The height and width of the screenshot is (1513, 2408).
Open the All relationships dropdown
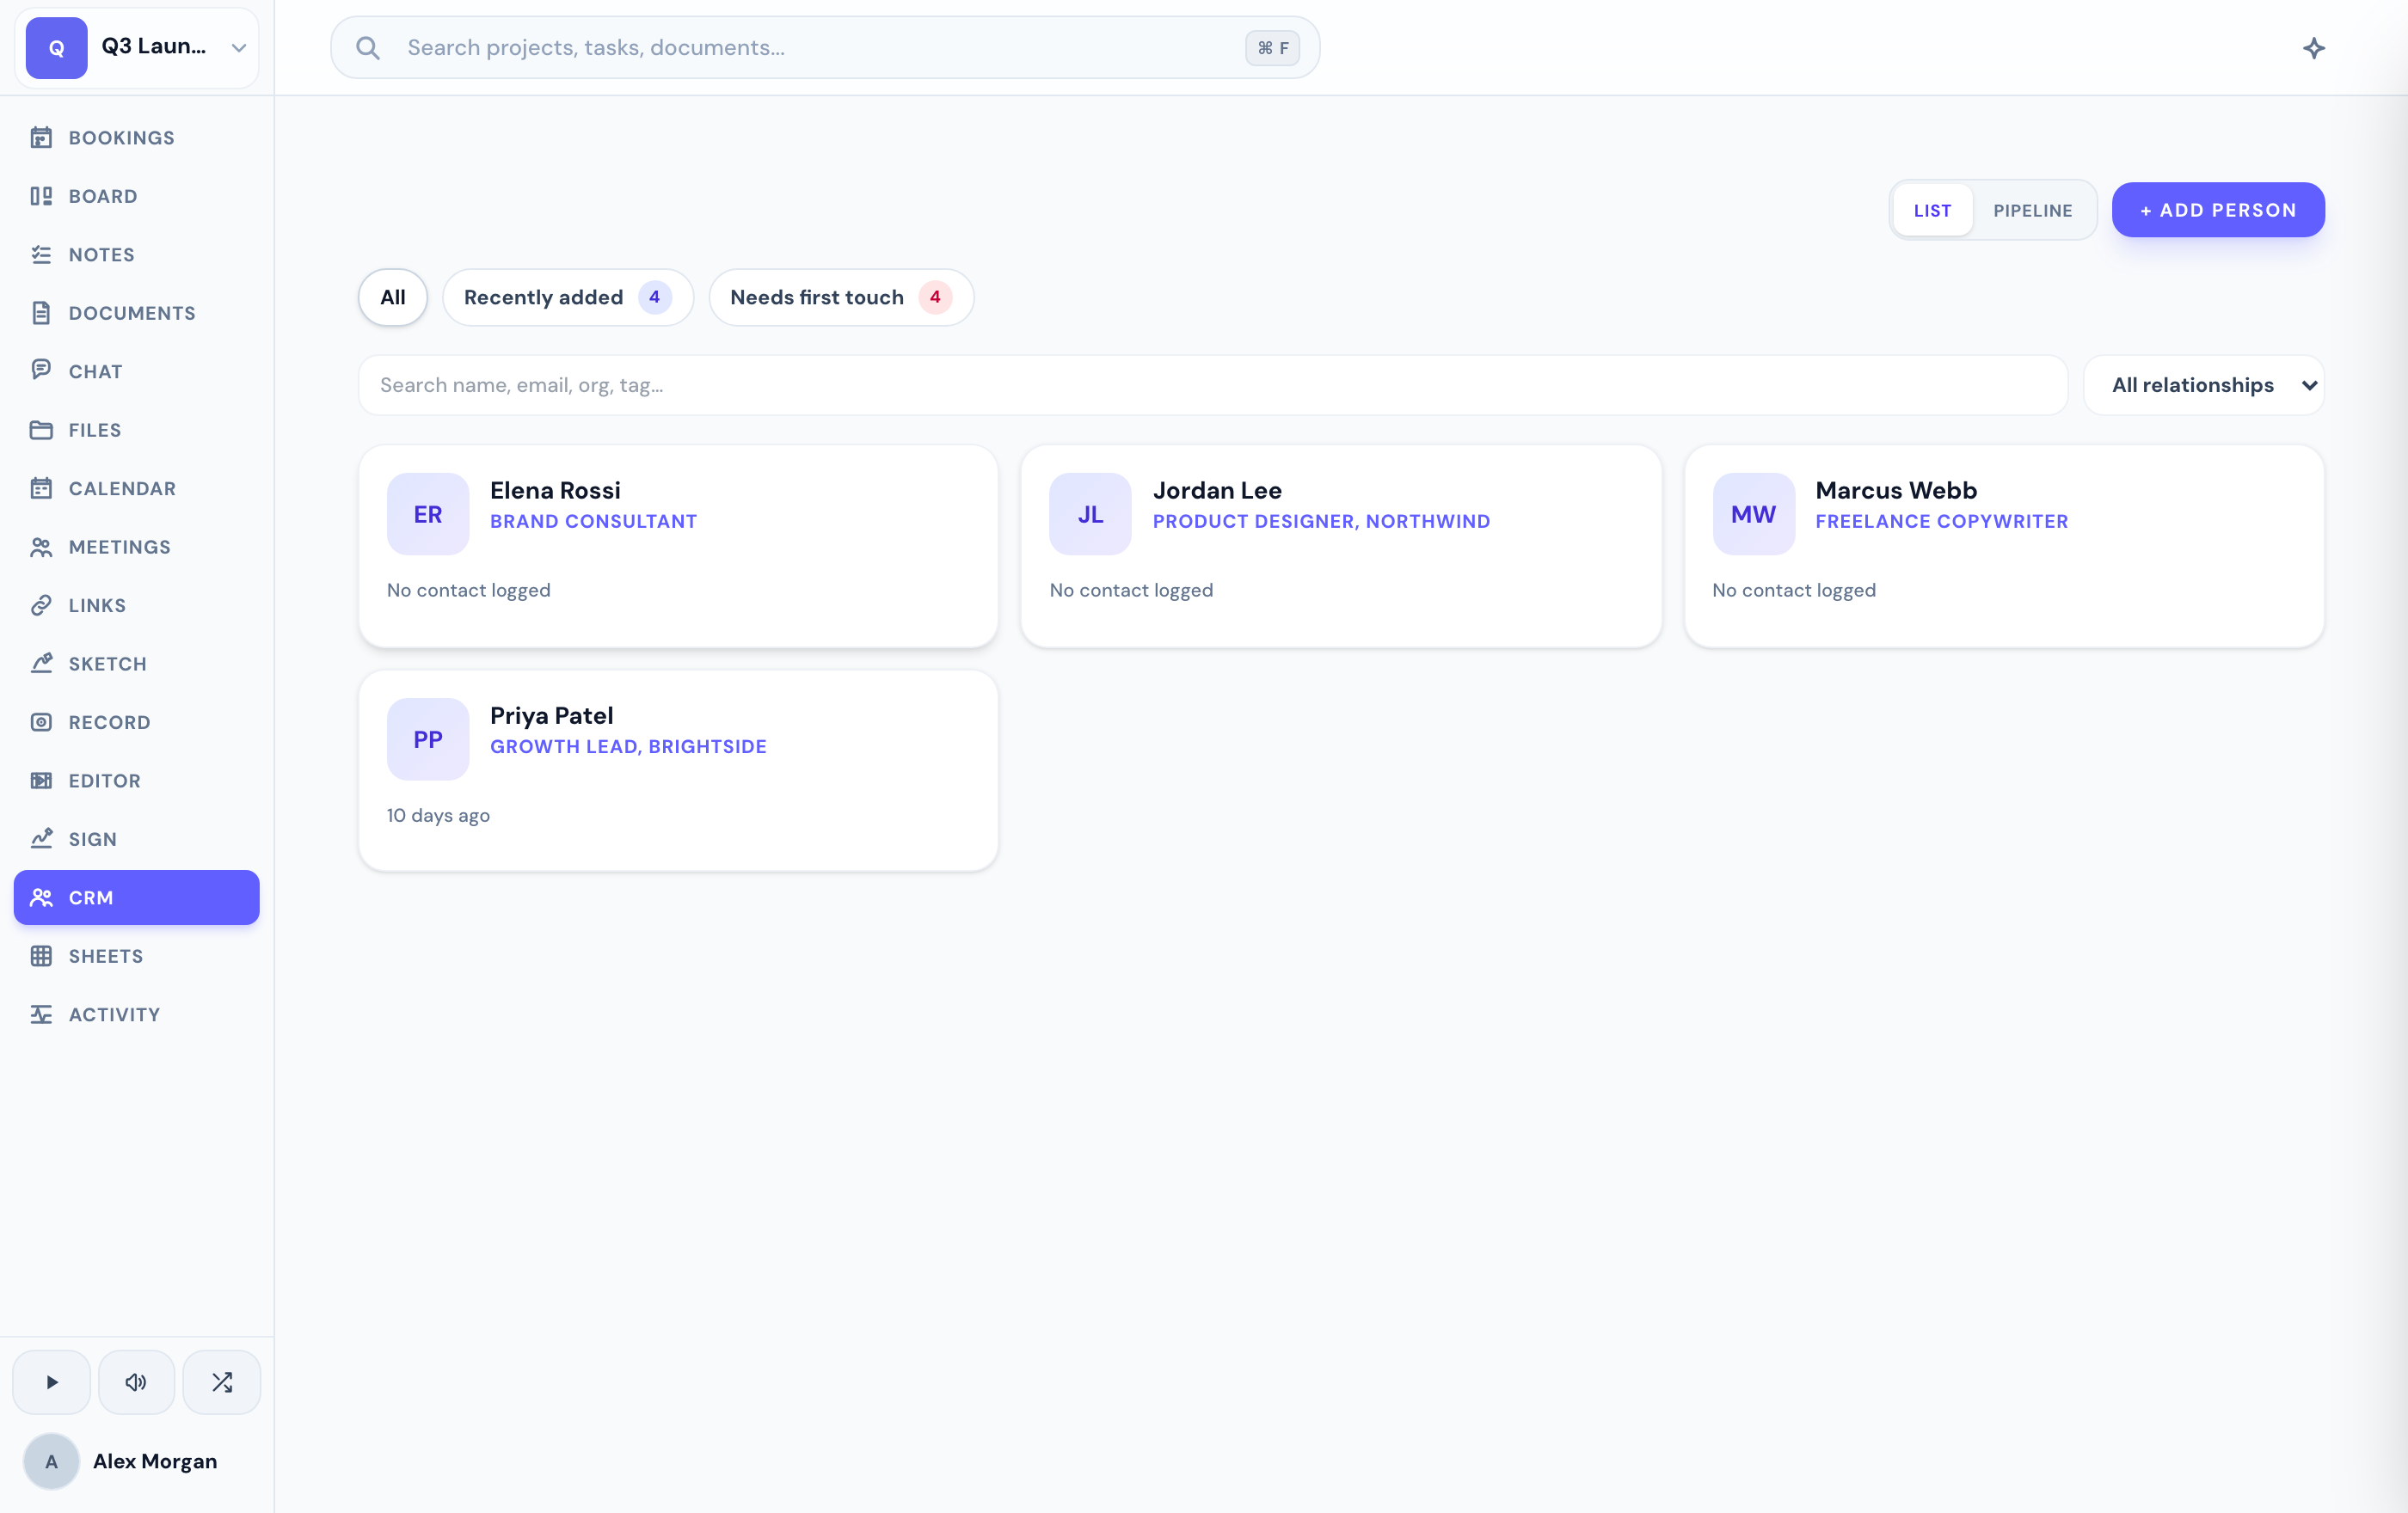(x=2204, y=385)
